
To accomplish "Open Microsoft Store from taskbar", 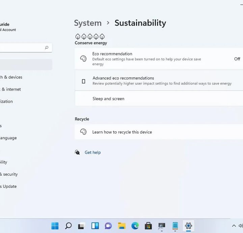I will (148, 226).
